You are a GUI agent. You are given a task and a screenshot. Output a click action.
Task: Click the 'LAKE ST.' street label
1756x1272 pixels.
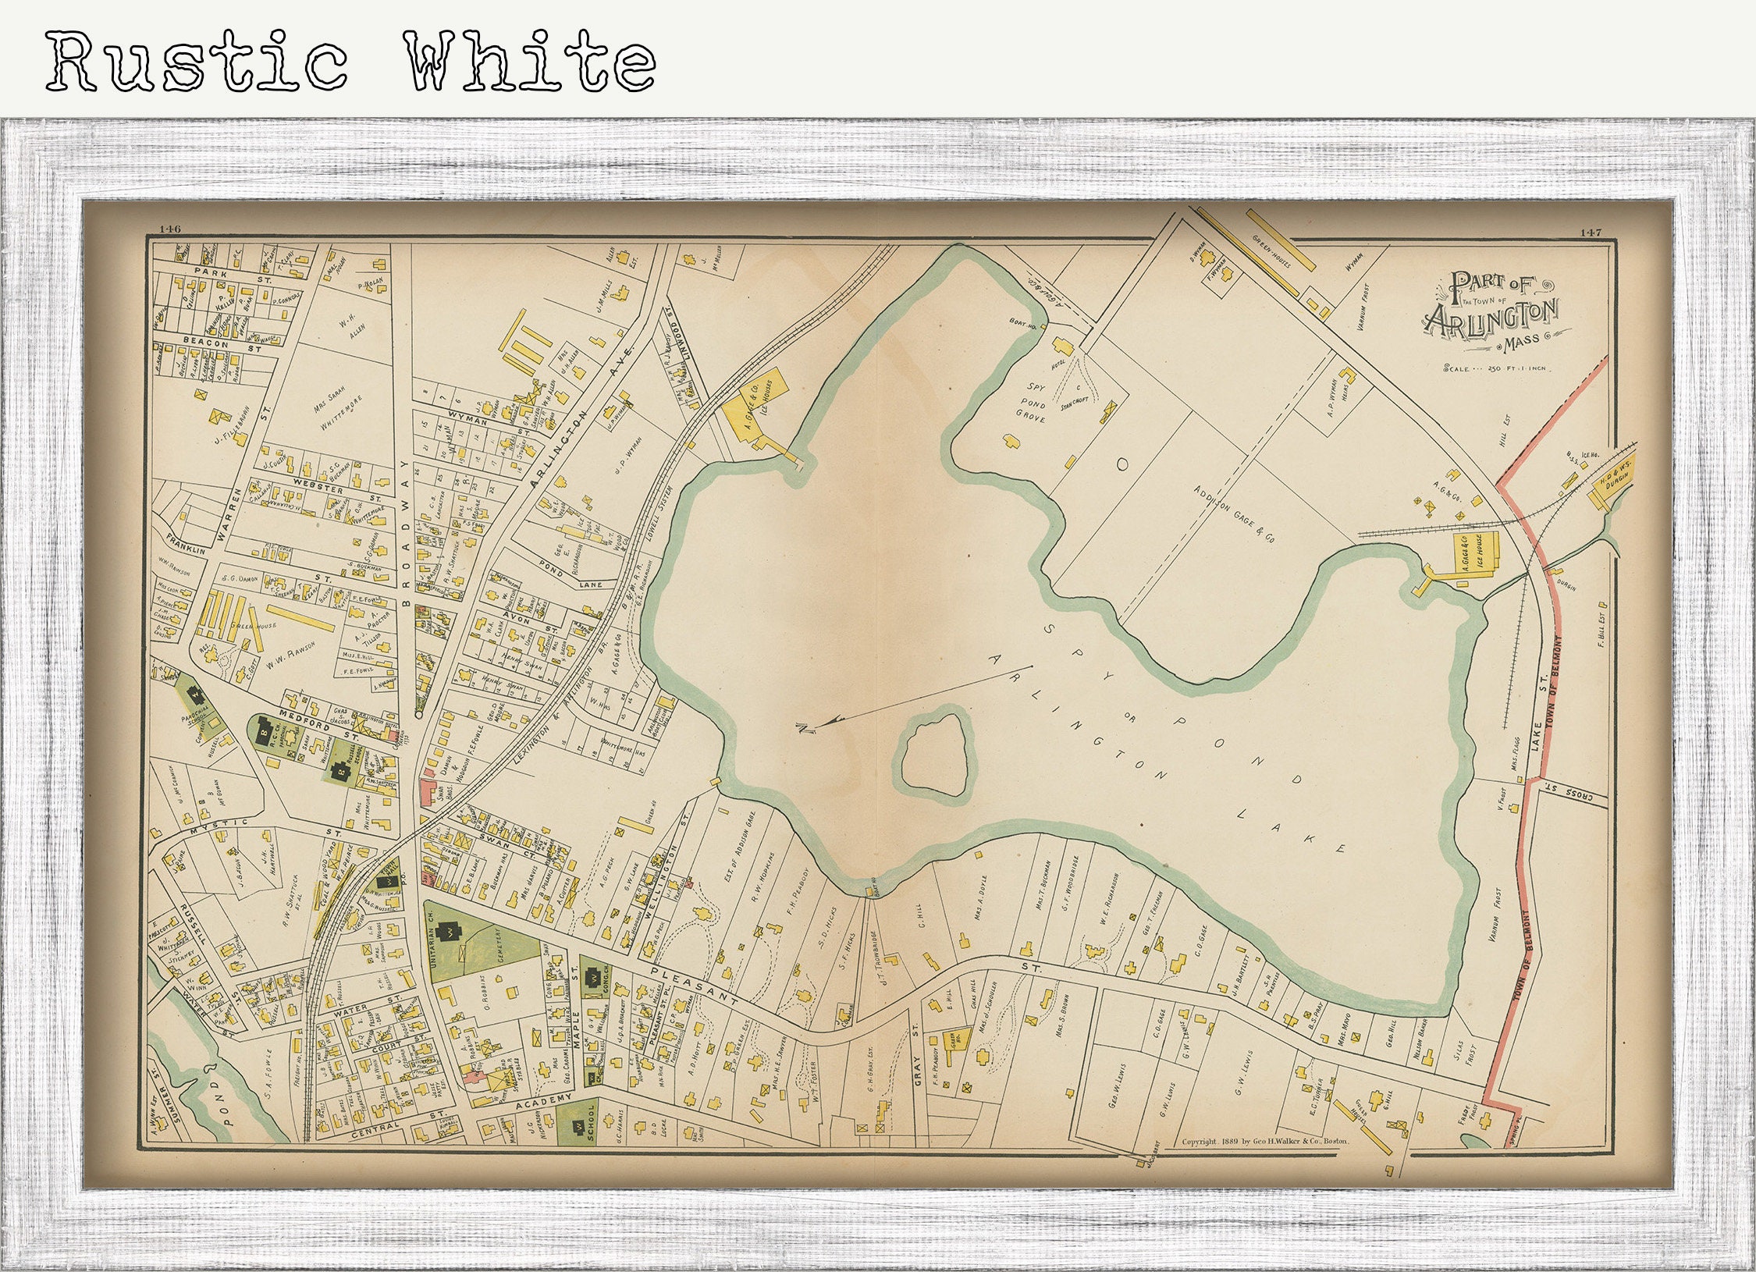coord(1538,712)
